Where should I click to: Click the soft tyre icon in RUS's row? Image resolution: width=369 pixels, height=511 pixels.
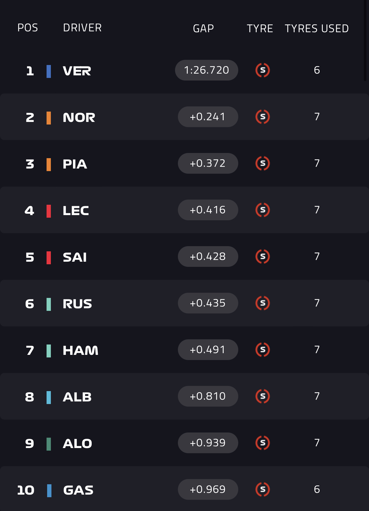pyautogui.click(x=262, y=303)
